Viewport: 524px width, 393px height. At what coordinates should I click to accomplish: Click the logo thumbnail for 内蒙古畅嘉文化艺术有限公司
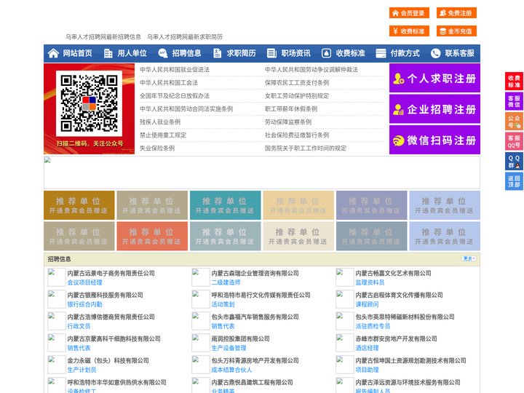click(x=344, y=277)
